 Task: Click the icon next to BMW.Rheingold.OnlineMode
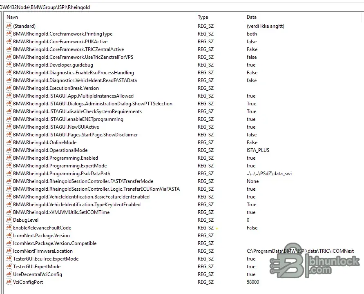[9, 143]
